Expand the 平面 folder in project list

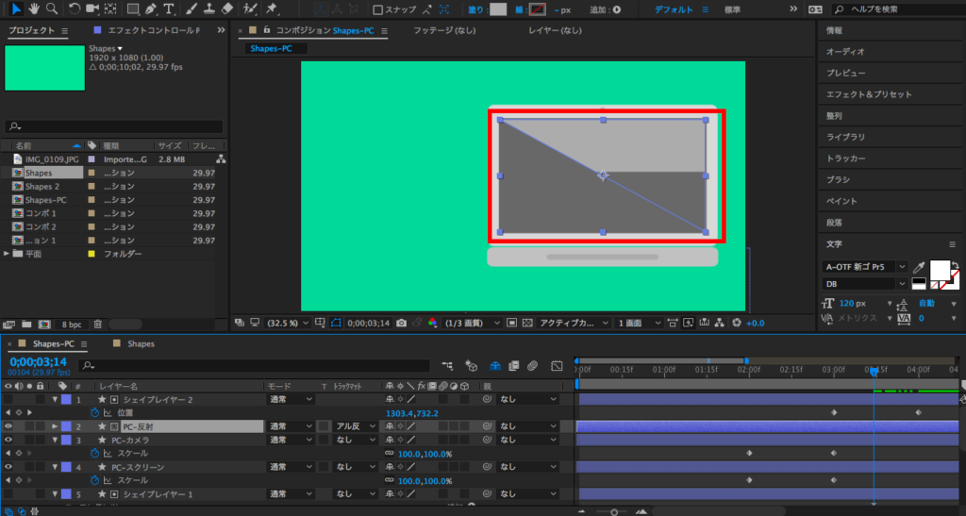pos(8,254)
